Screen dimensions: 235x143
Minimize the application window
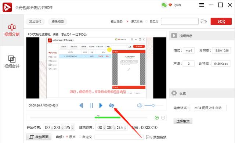tap(211, 5)
